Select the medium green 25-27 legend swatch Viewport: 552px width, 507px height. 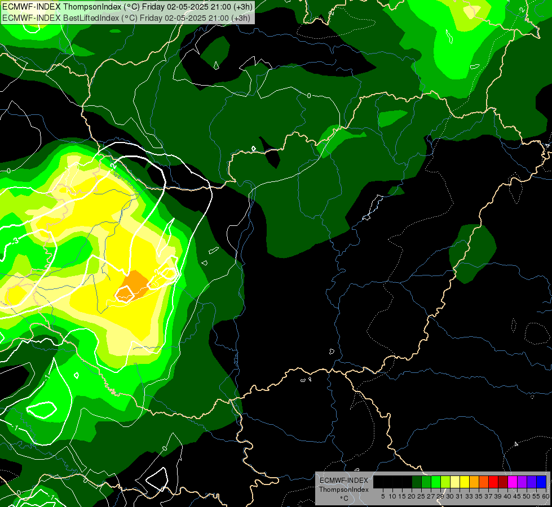pyautogui.click(x=426, y=482)
